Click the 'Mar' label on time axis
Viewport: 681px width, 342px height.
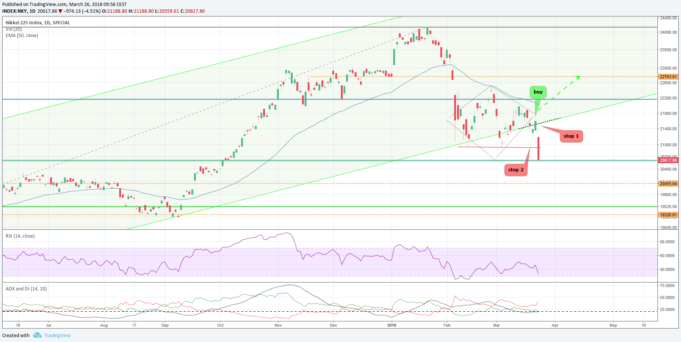496,325
